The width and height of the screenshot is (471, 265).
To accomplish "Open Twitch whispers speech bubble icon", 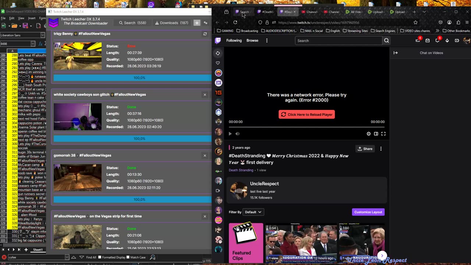I will point(438,40).
